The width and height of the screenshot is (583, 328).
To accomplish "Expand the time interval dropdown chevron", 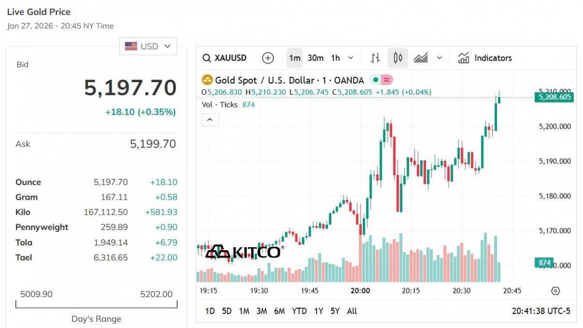I will 351,58.
